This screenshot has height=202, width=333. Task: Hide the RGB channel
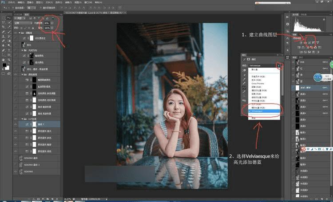pyautogui.click(x=293, y=62)
